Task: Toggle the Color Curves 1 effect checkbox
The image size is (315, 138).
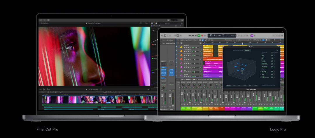Action: 152,26
